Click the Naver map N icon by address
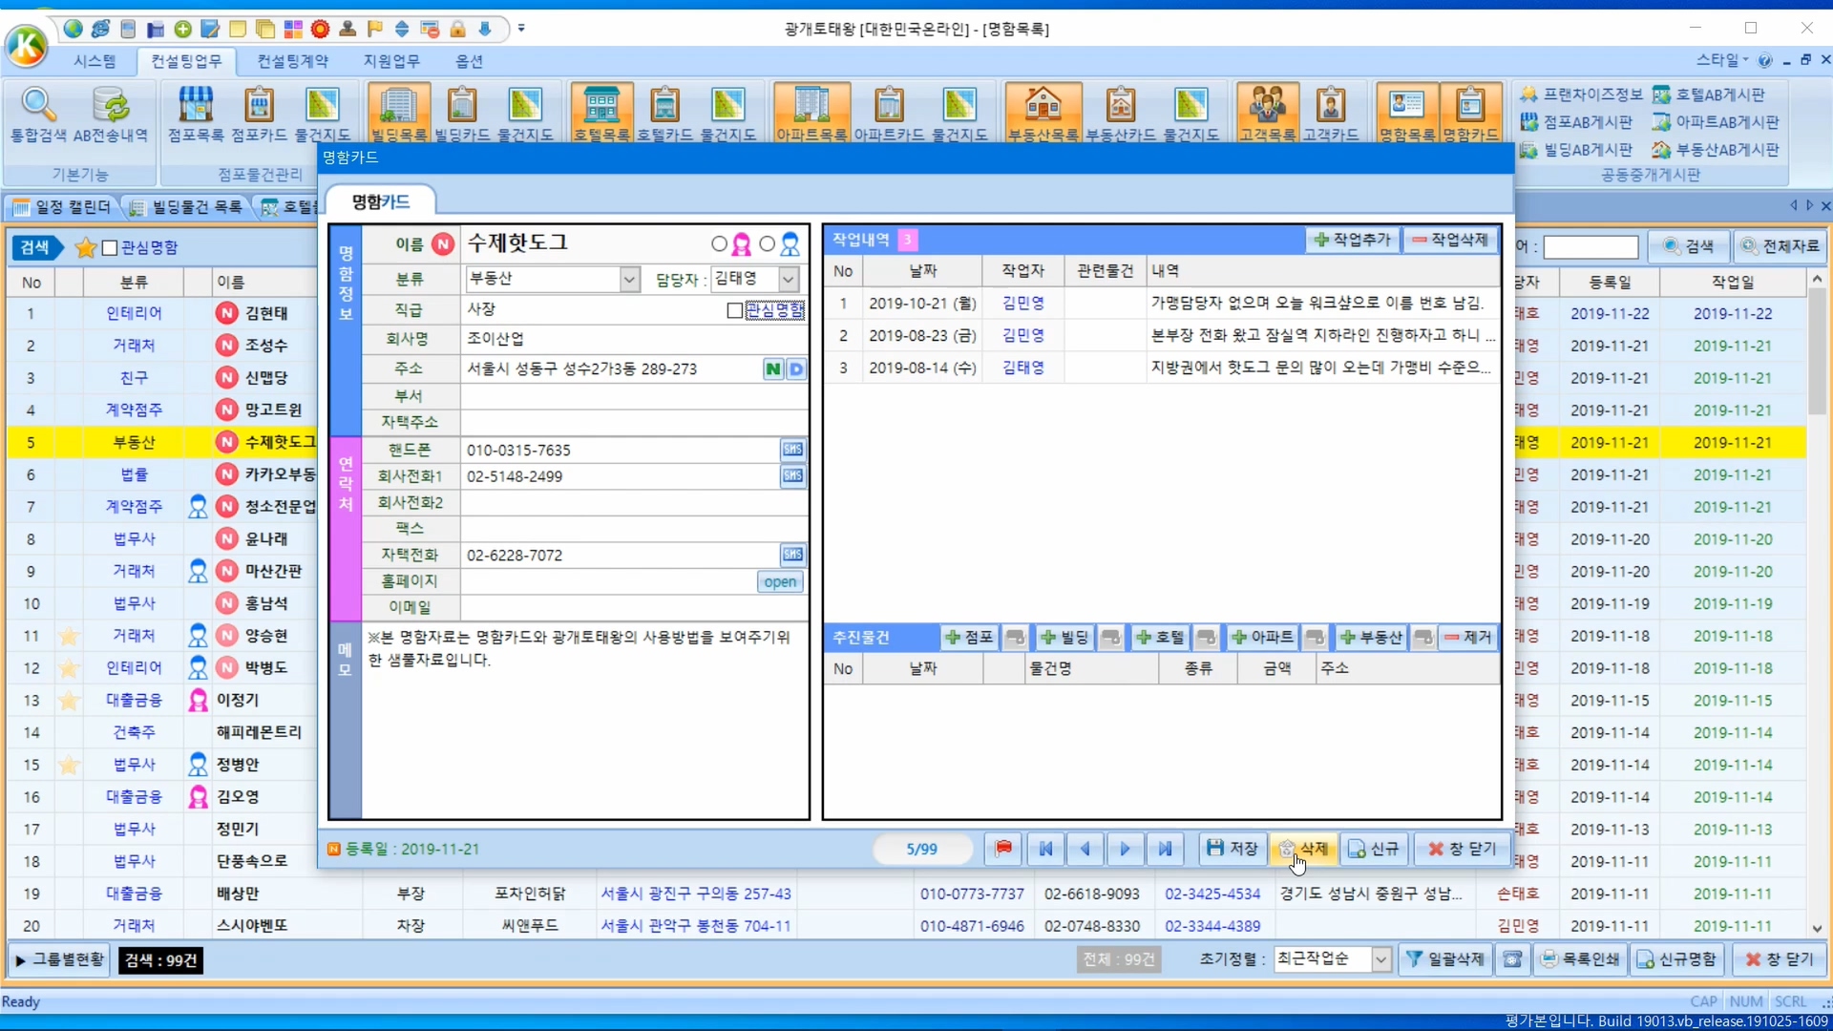The width and height of the screenshot is (1833, 1031). tap(772, 369)
